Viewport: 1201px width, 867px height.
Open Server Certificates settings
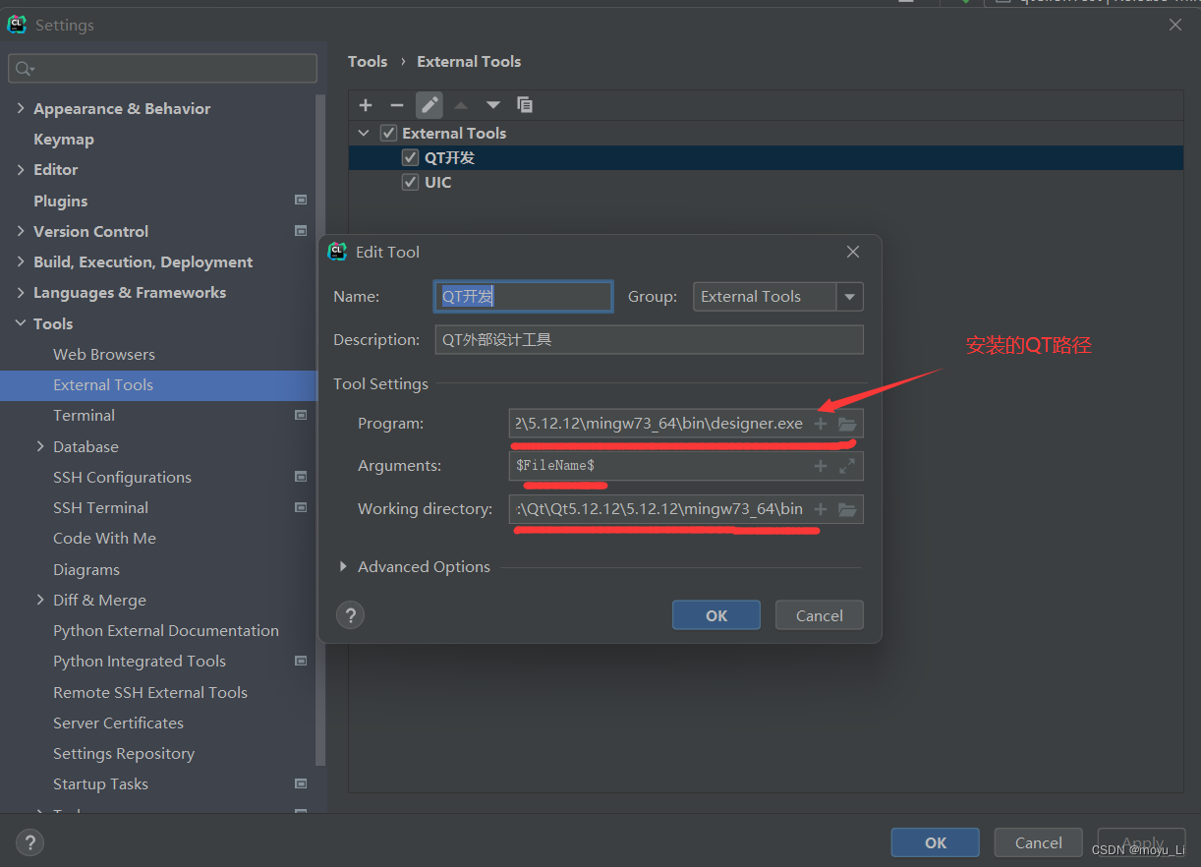pyautogui.click(x=118, y=722)
